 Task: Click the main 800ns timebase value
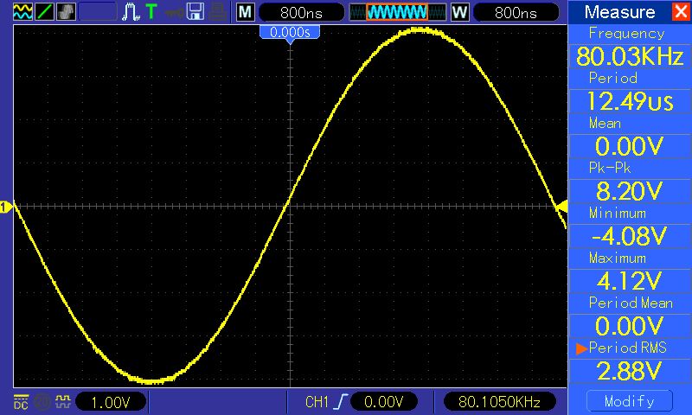click(x=301, y=12)
